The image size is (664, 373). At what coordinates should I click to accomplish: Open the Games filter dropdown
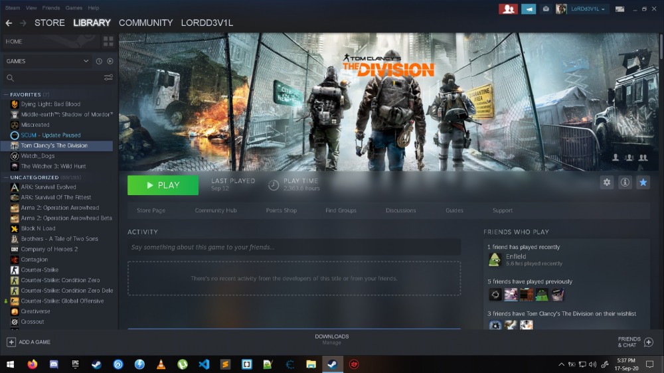click(x=46, y=61)
